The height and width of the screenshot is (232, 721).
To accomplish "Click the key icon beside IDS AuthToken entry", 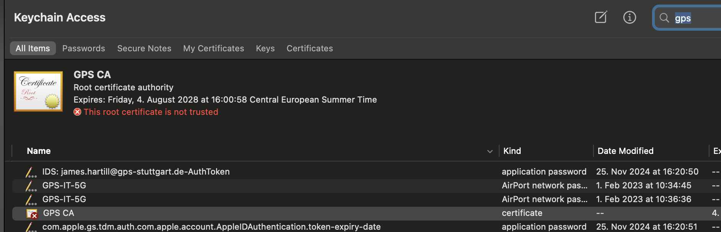I will (31, 172).
